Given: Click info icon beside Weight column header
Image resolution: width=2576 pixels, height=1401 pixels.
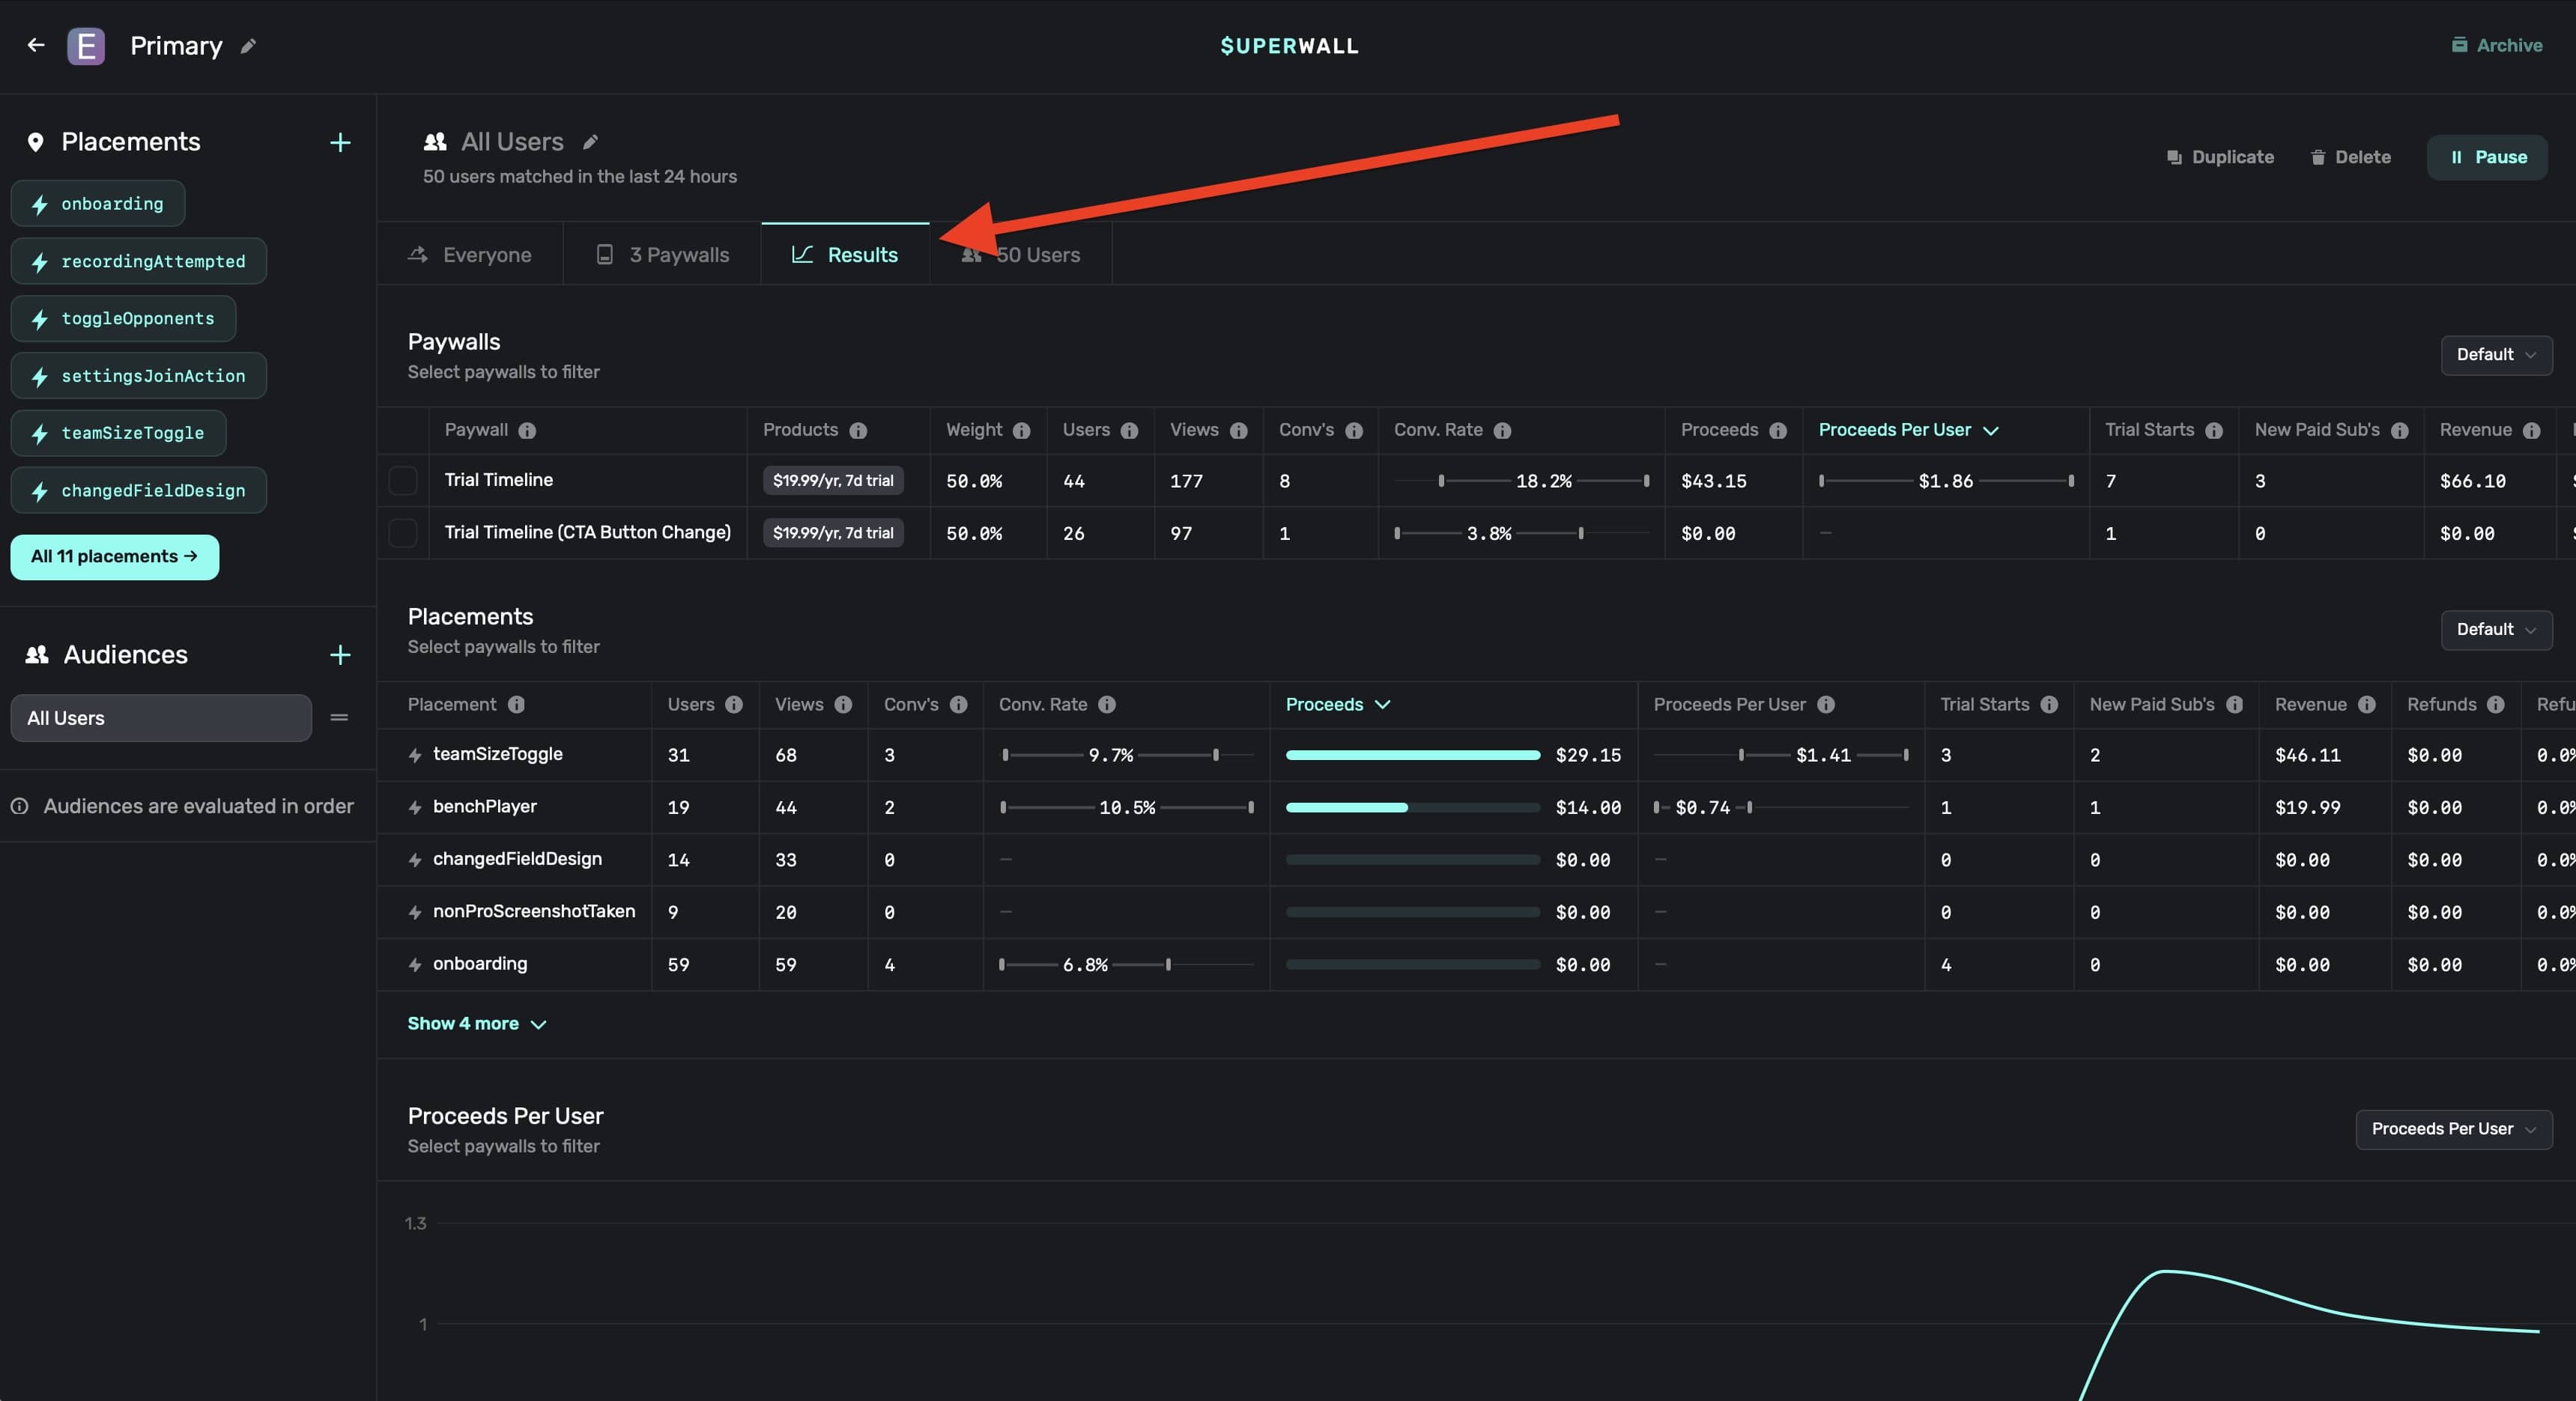Looking at the screenshot, I should pos(1021,431).
